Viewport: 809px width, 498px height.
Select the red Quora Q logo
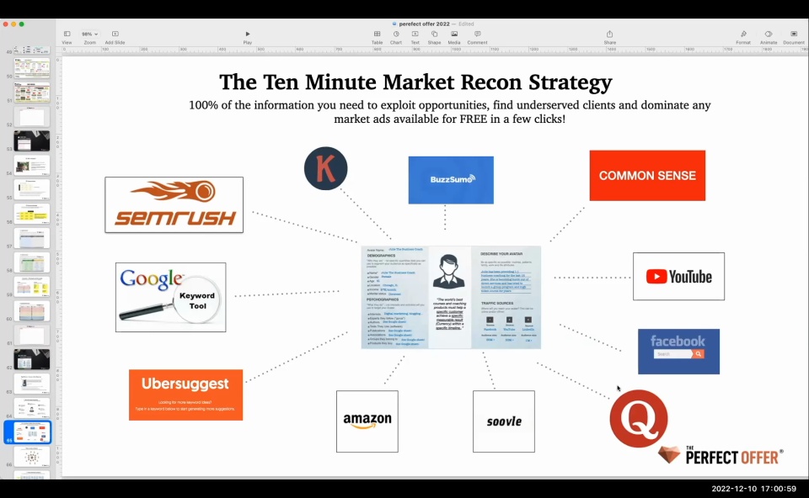coord(639,418)
